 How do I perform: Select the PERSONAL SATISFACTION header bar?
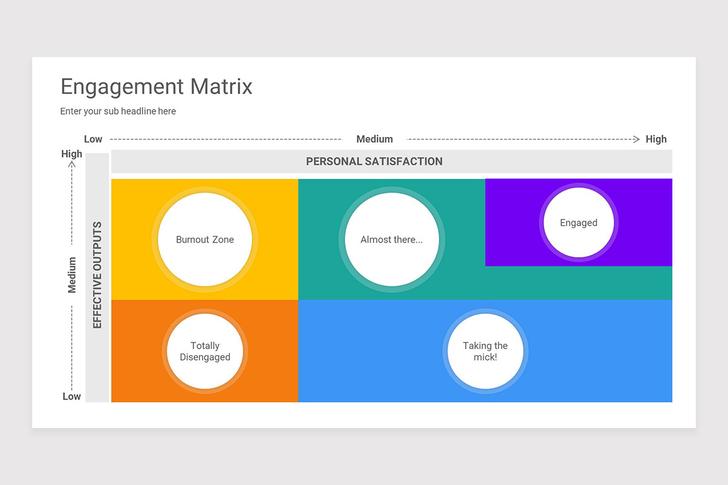(x=374, y=161)
